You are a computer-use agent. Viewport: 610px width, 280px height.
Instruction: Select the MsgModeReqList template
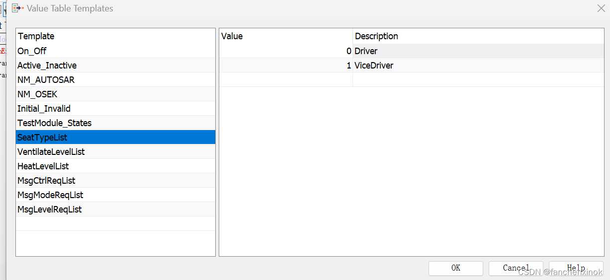116,195
